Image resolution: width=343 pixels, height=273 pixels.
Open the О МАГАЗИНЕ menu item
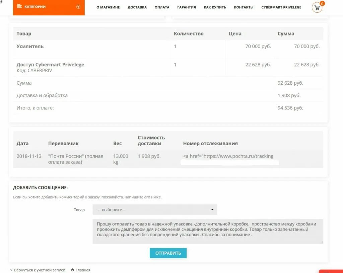coord(108,7)
